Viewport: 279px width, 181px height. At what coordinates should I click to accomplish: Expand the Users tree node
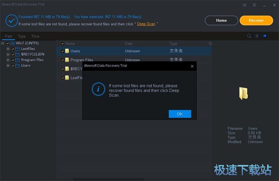[x=8, y=66]
